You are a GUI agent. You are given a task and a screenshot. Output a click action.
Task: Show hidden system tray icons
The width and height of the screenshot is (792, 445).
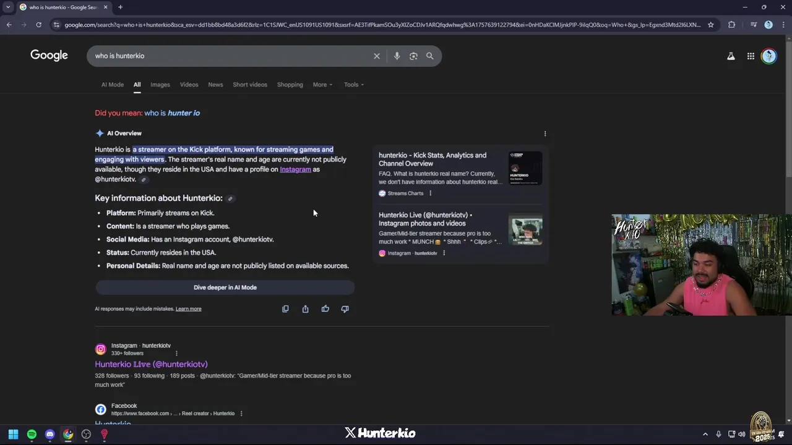coord(705,434)
